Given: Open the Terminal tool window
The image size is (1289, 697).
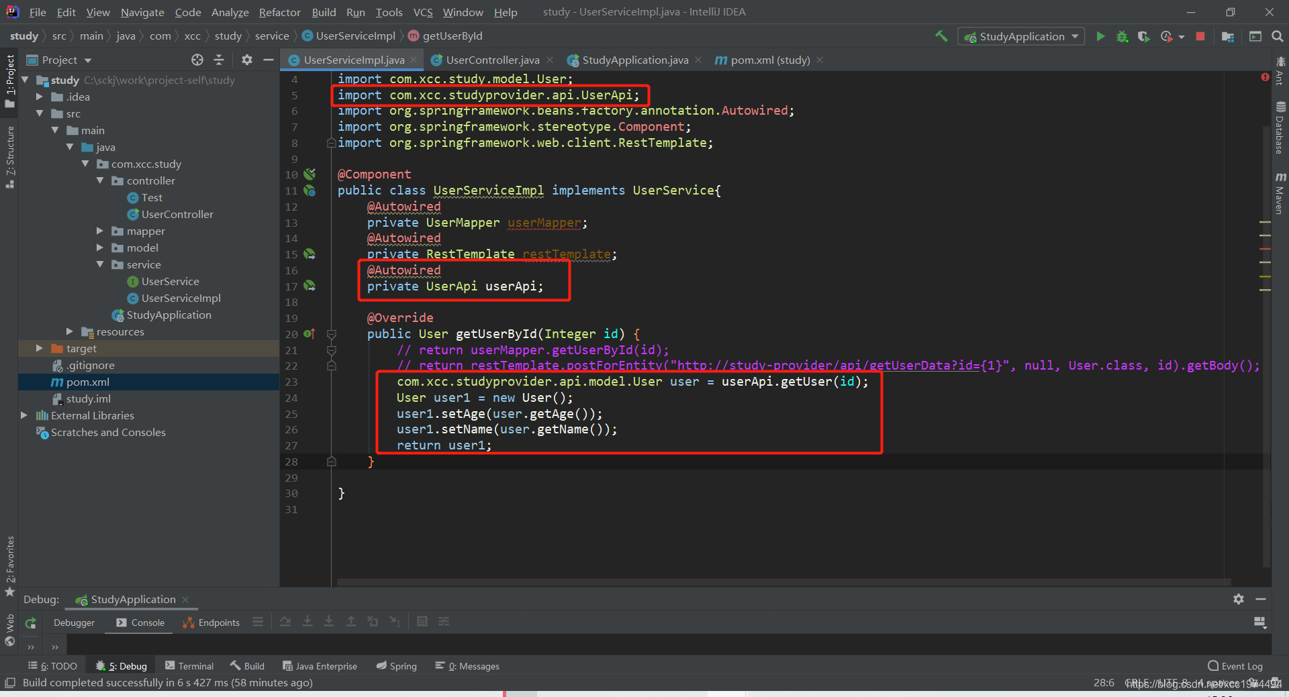Looking at the screenshot, I should [x=189, y=666].
